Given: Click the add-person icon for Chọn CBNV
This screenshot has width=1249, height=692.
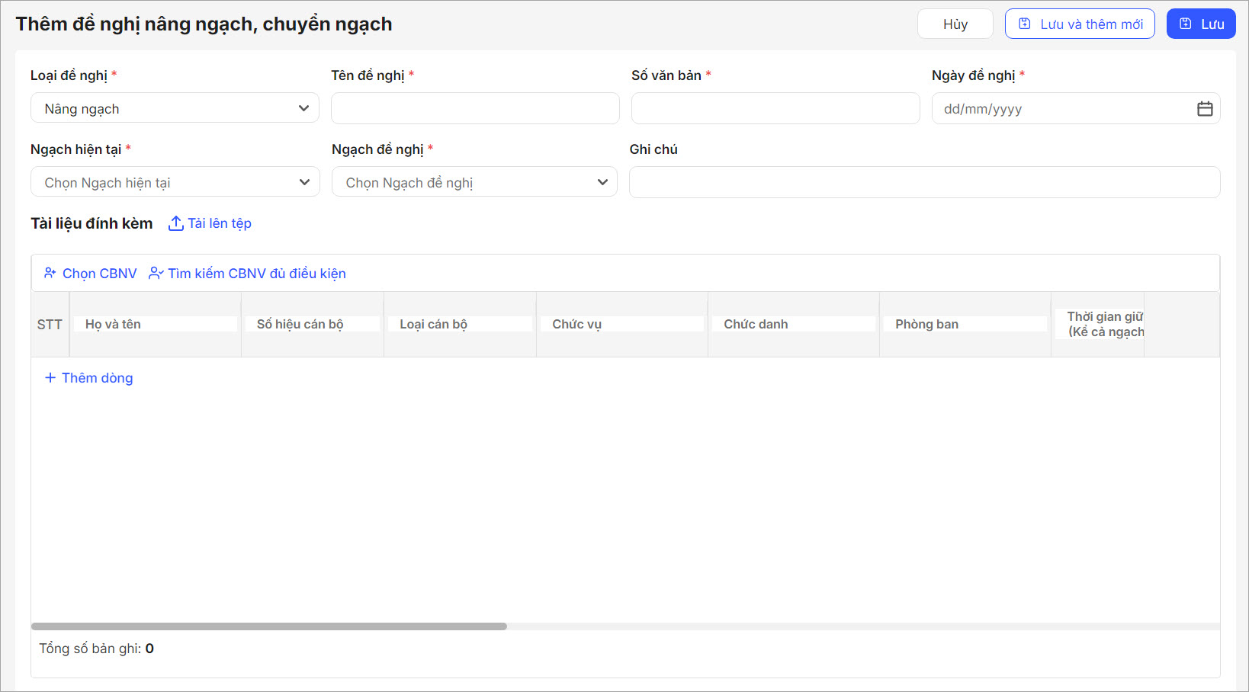Looking at the screenshot, I should (x=50, y=273).
